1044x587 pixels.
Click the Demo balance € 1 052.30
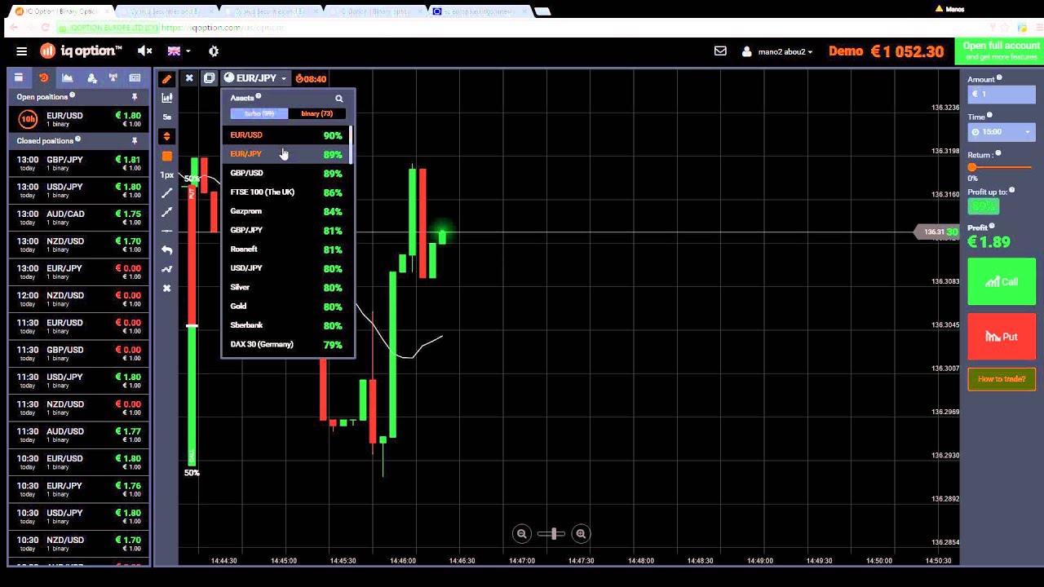point(887,51)
